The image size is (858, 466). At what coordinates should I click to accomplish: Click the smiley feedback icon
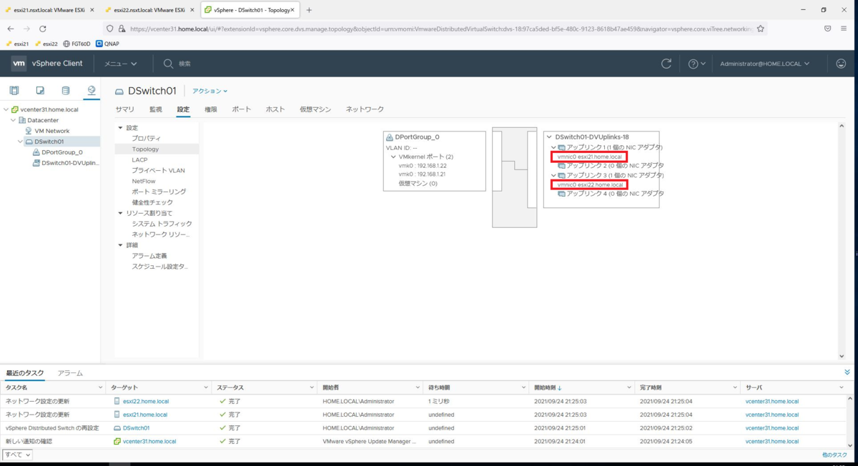coord(841,64)
